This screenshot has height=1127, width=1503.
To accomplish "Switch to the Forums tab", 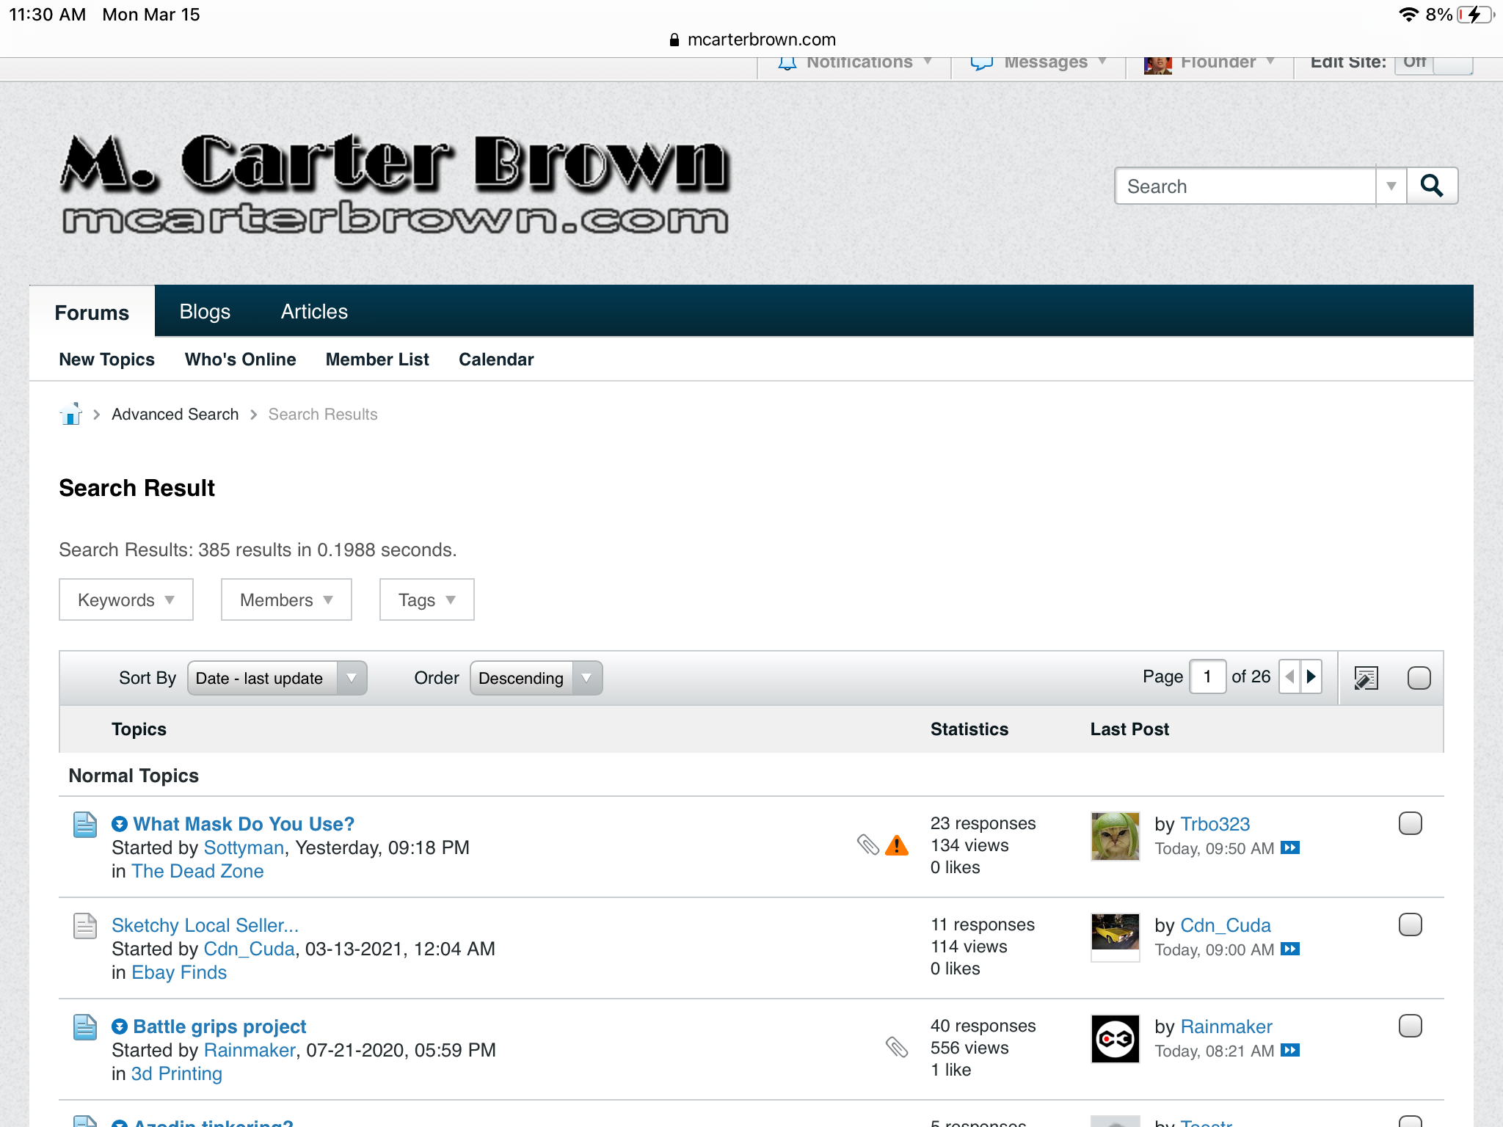I will click(92, 312).
